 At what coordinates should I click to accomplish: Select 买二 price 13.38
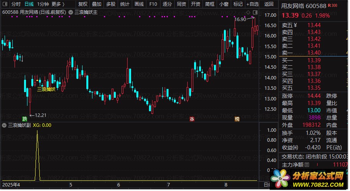[x=314, y=67]
